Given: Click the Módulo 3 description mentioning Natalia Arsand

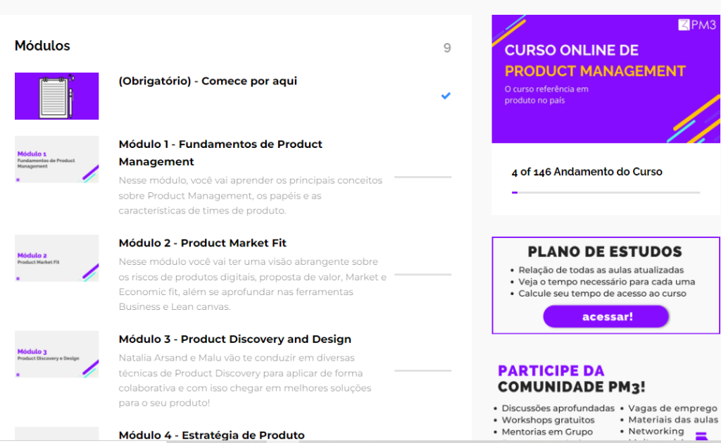Looking at the screenshot, I should tap(245, 380).
